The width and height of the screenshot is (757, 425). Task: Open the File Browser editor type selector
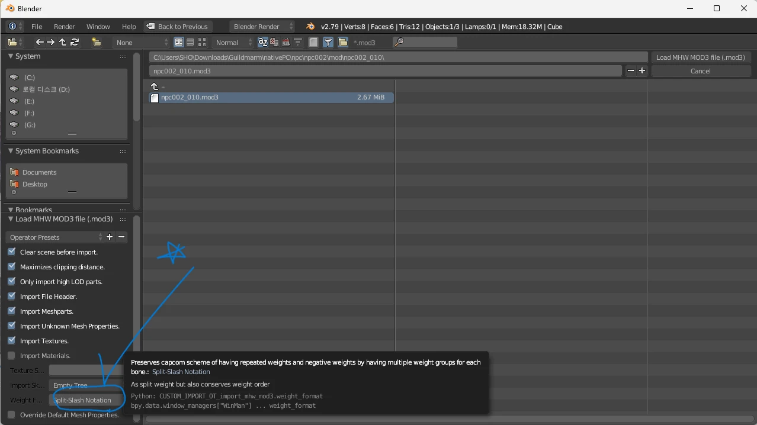pyautogui.click(x=15, y=42)
